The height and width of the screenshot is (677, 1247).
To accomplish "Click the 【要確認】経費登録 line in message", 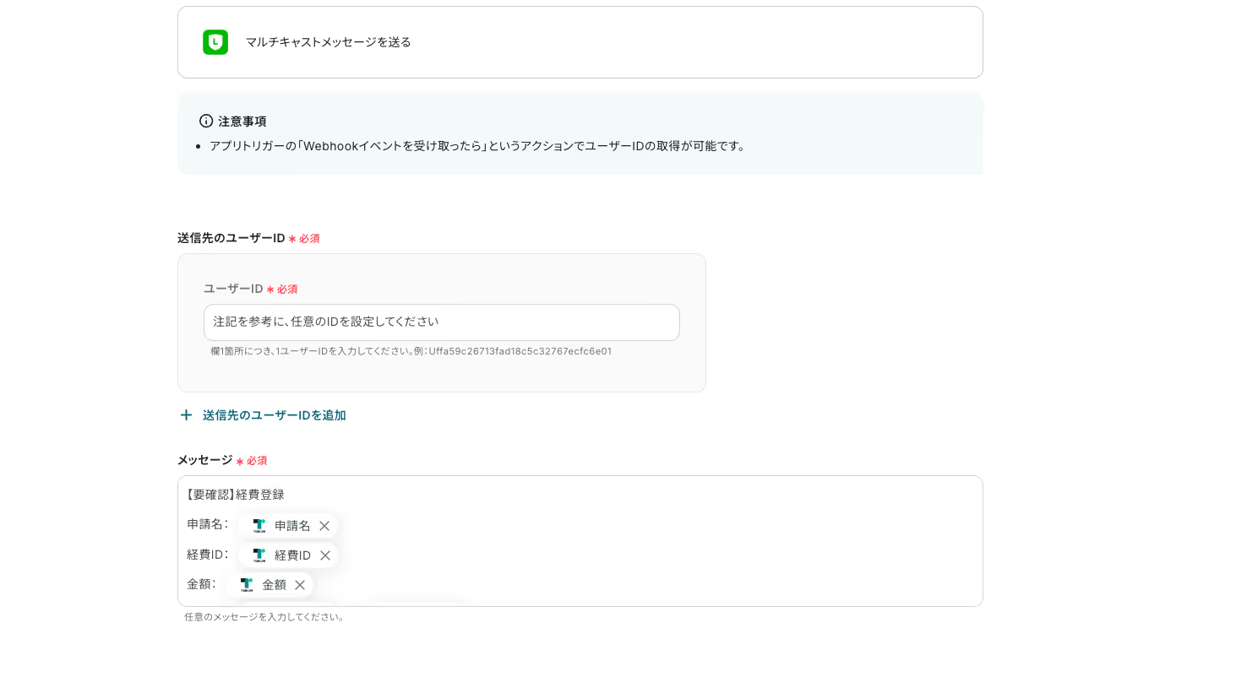I will (236, 495).
